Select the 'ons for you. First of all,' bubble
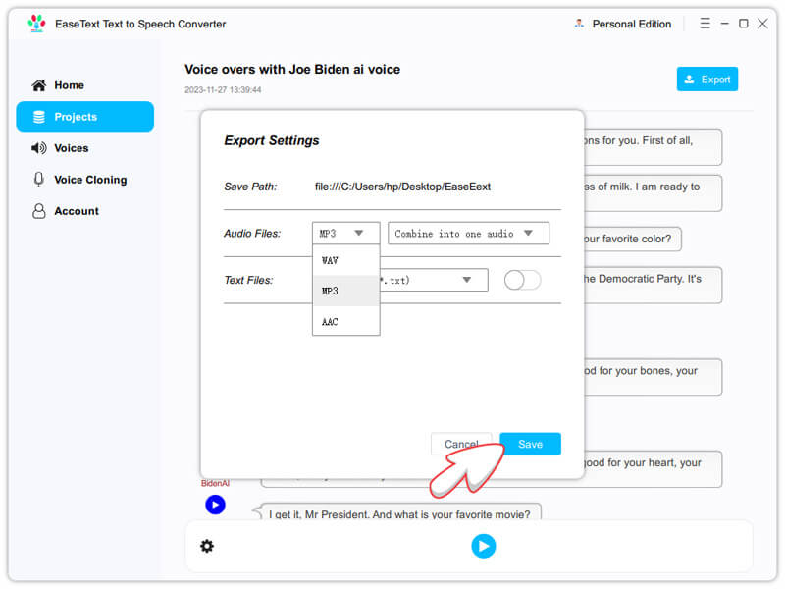This screenshot has height=589, width=785. (653, 147)
